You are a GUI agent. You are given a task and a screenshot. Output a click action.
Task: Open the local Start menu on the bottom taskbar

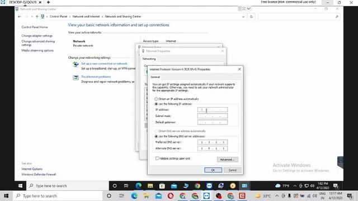6,196
